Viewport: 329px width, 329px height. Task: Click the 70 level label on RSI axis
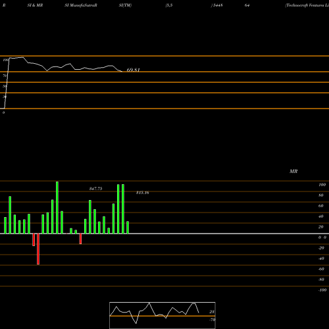tap(5, 76)
